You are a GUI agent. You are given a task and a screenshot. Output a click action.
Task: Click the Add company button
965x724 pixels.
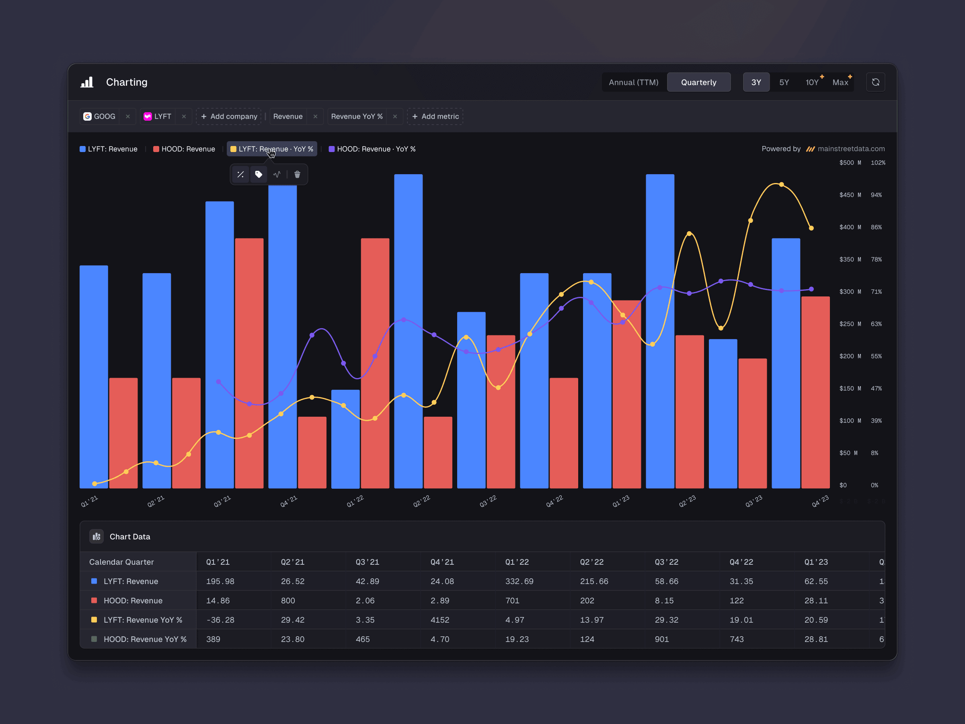pyautogui.click(x=229, y=117)
